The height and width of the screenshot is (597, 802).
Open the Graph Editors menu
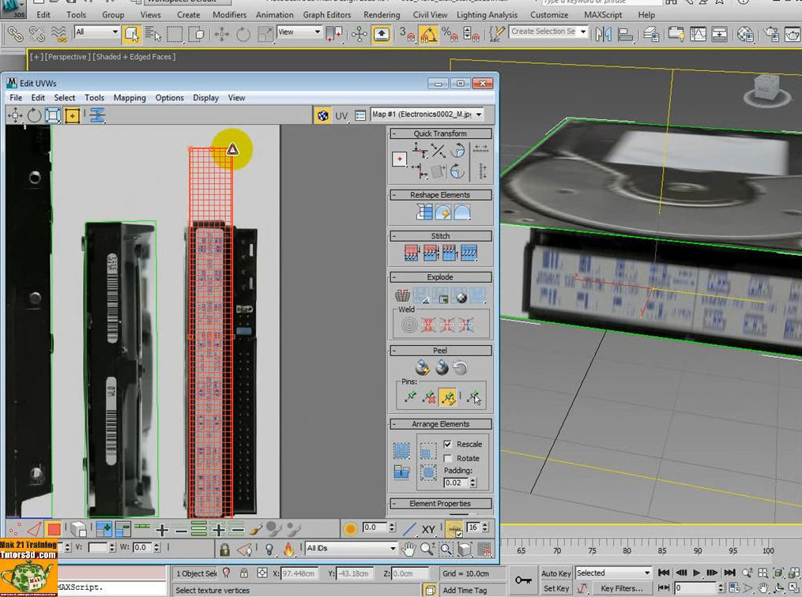click(327, 15)
